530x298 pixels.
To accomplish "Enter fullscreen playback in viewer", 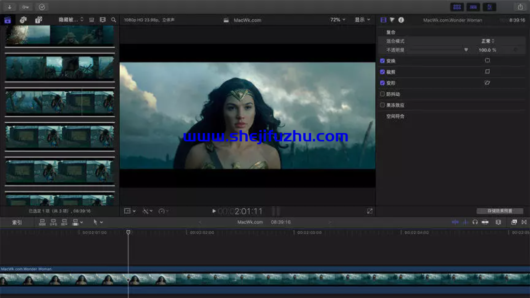I will pyautogui.click(x=370, y=211).
